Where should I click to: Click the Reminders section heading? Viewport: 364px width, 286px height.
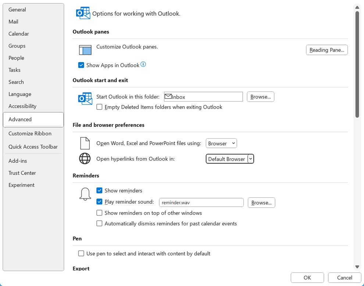point(86,175)
